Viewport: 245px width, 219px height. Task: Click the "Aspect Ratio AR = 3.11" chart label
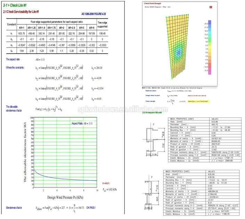click(82, 123)
